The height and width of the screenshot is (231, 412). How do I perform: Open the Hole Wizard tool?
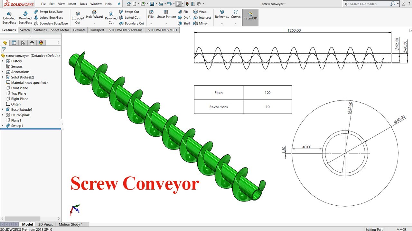tap(94, 15)
